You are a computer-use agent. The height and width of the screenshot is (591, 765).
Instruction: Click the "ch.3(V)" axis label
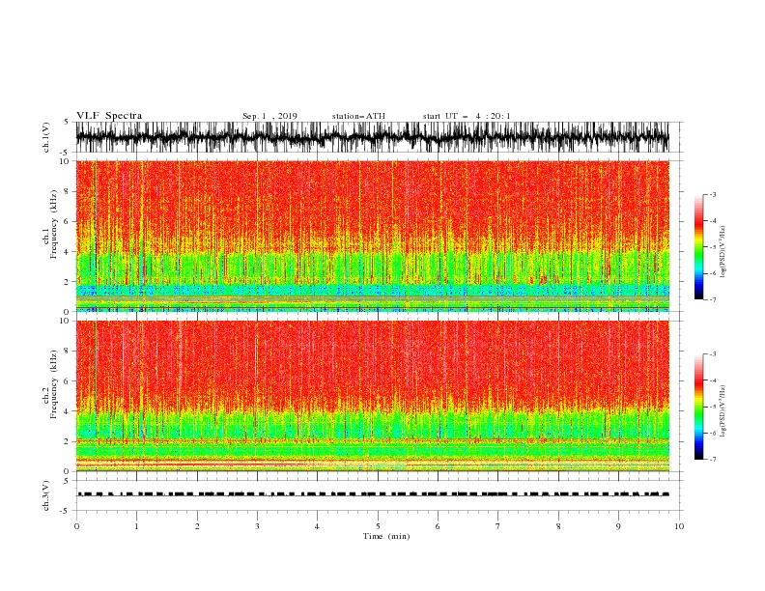(46, 496)
